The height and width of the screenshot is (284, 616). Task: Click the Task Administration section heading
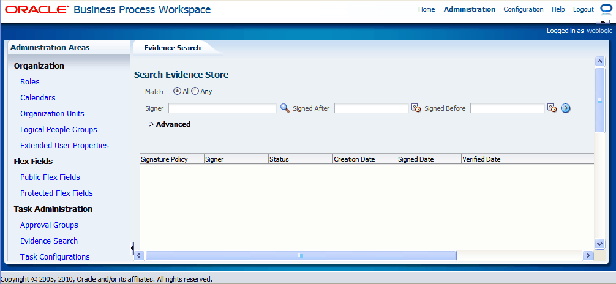point(53,209)
